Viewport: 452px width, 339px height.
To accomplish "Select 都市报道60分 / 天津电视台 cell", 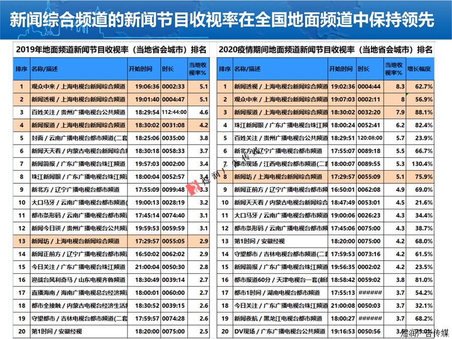I will coord(280,280).
